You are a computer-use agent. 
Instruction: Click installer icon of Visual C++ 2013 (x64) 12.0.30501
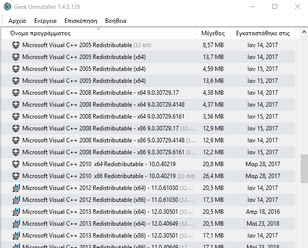pyautogui.click(x=16, y=212)
